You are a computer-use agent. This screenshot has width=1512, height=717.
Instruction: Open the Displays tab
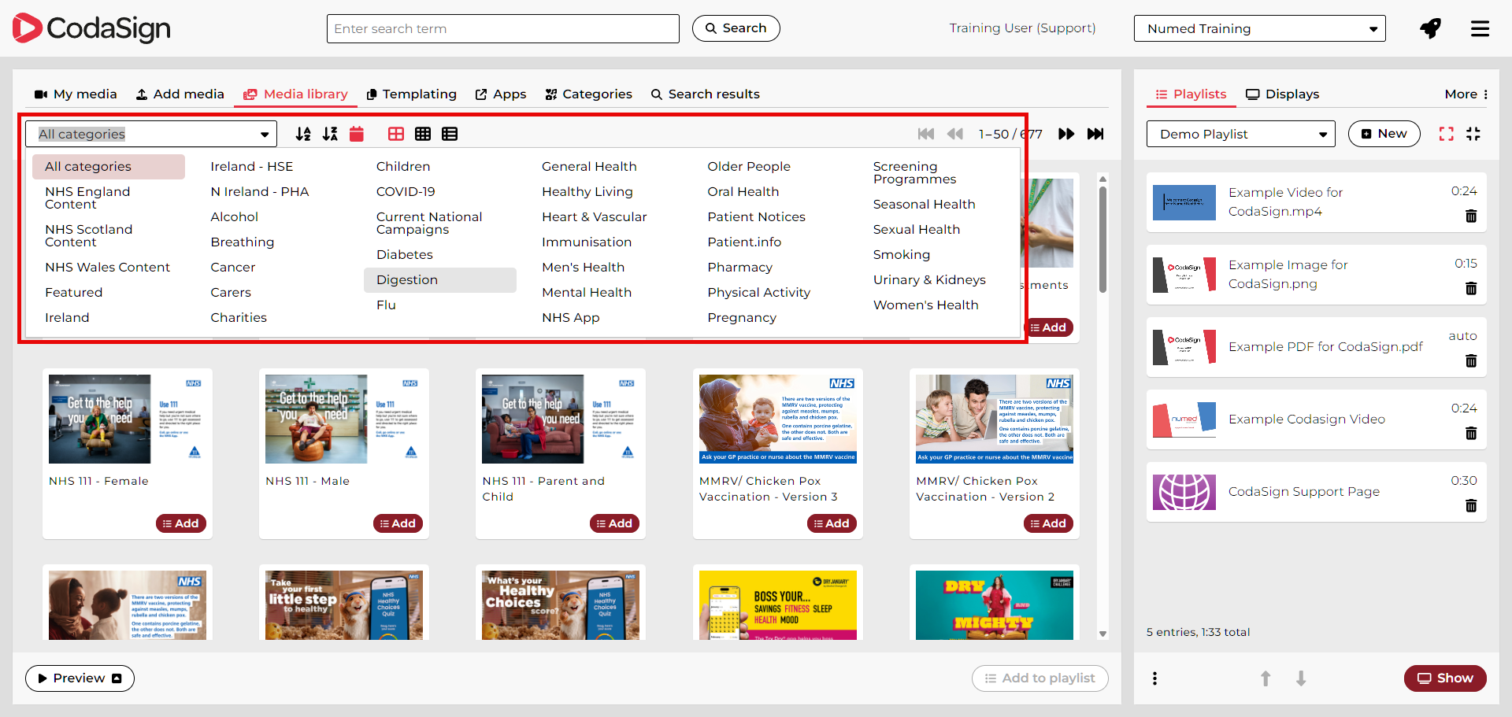point(1282,94)
